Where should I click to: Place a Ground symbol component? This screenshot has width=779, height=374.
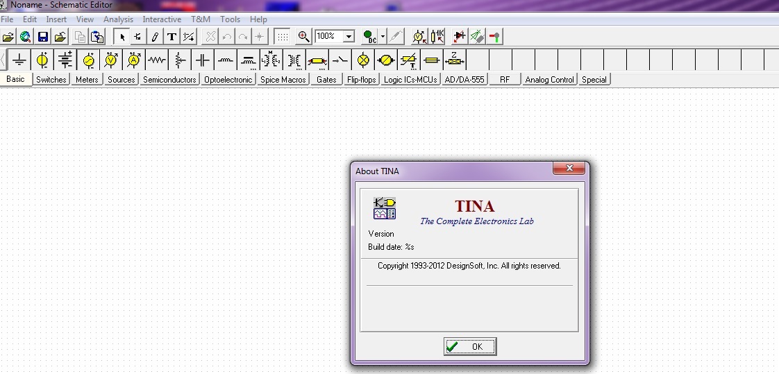19,60
